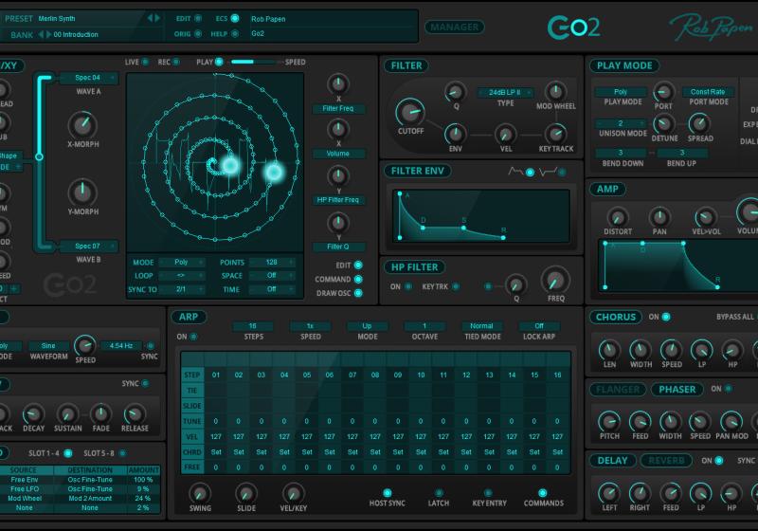758x531 pixels.
Task: Enable LIVE mode in XY pad
Action: coord(145,62)
